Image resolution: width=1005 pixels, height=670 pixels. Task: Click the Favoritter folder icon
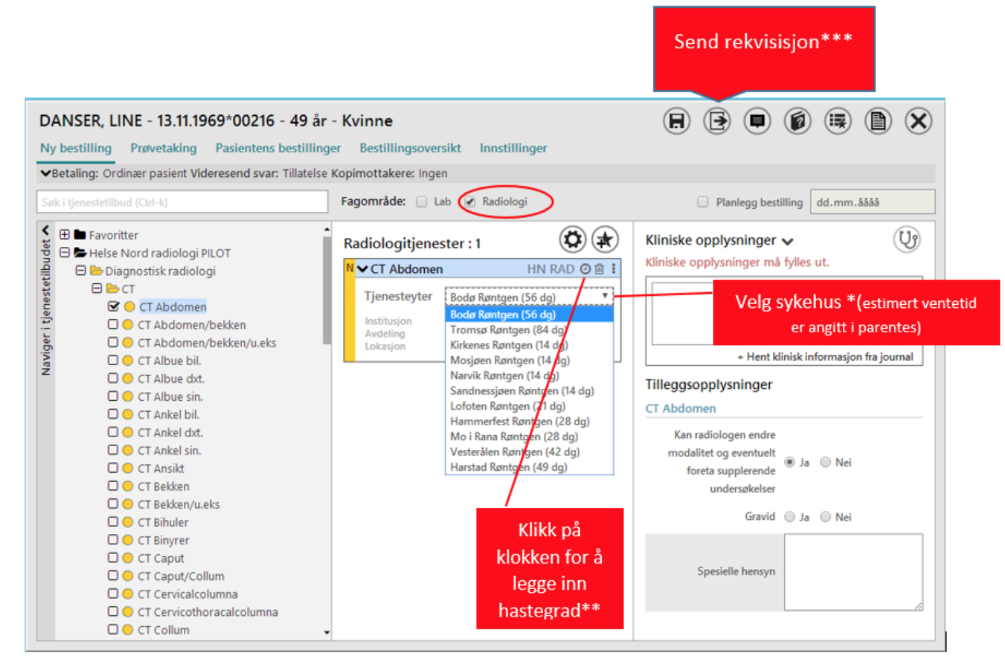[x=80, y=235]
